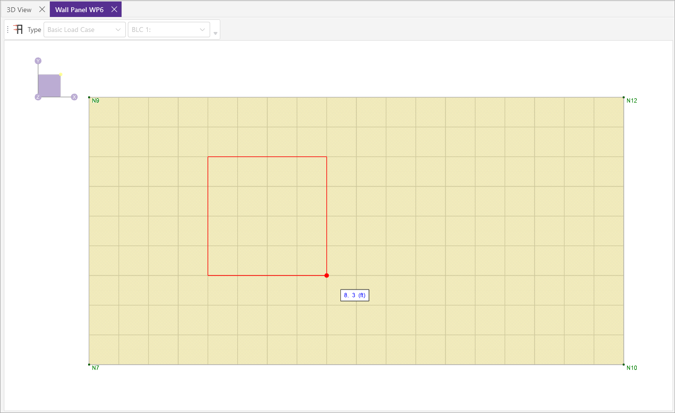The height and width of the screenshot is (413, 675).
Task: Open the Basic Load Case type dropdown
Action: [x=85, y=30]
